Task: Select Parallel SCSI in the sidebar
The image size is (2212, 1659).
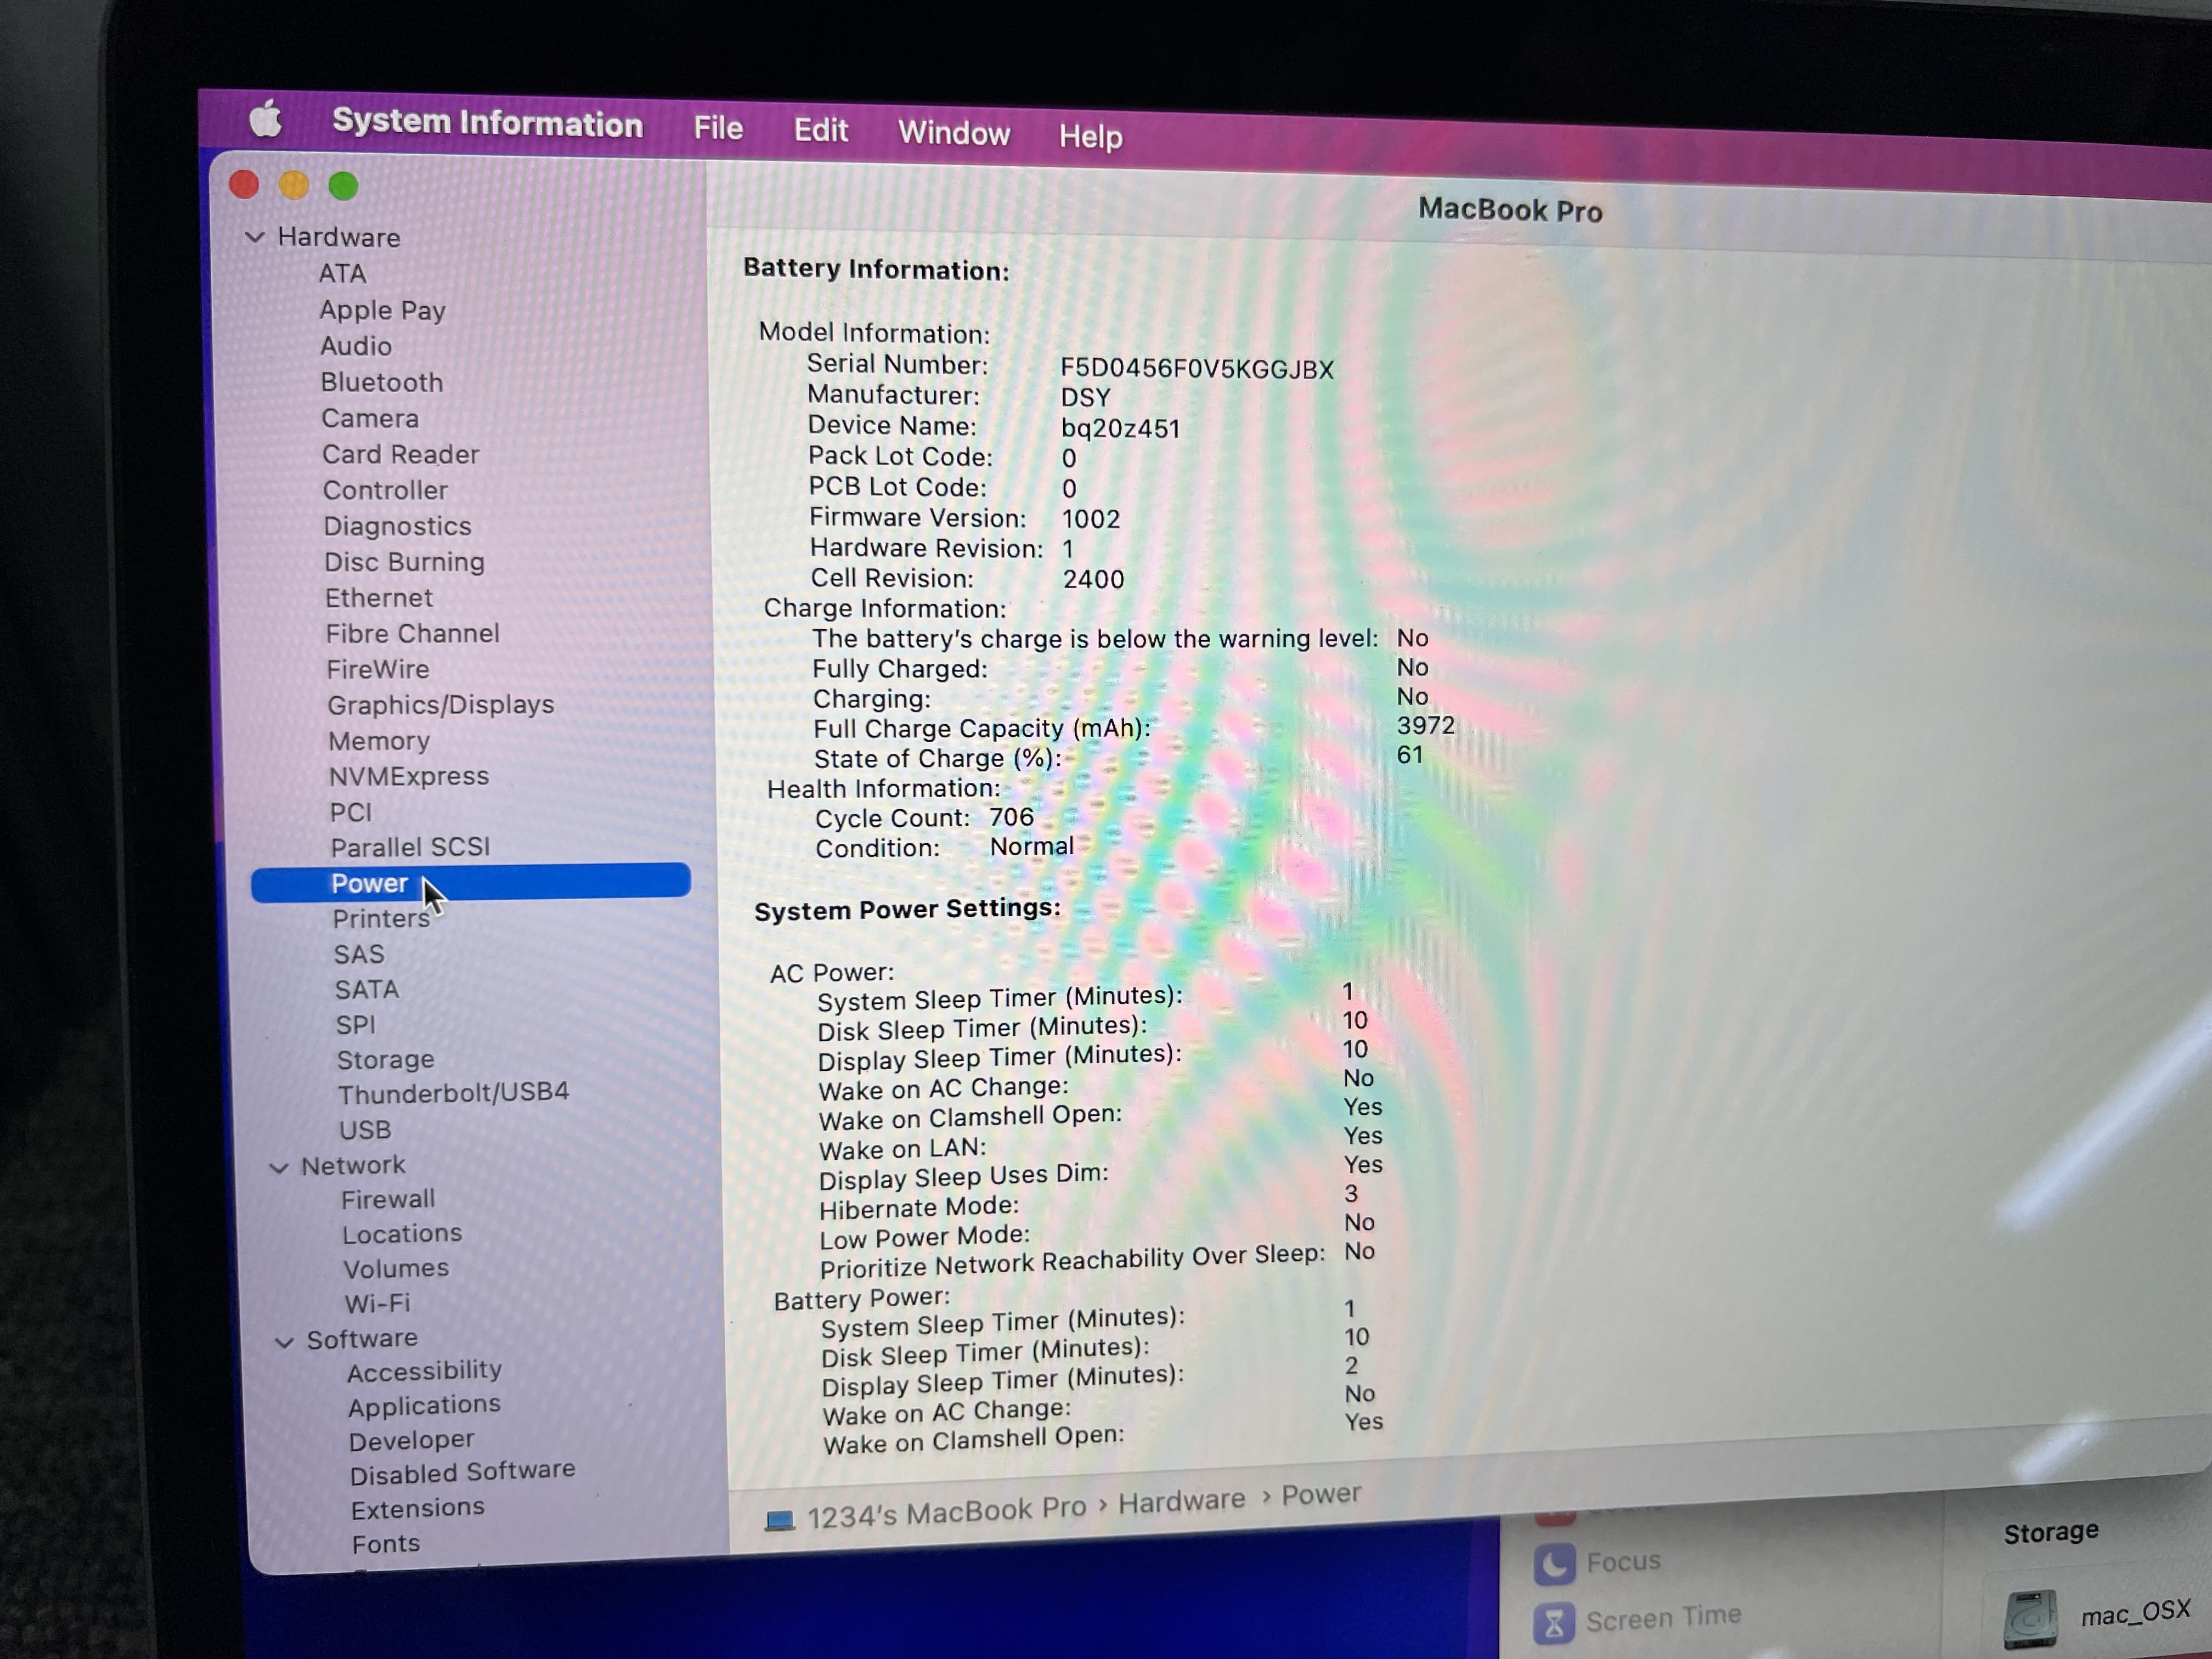Action: (x=410, y=847)
